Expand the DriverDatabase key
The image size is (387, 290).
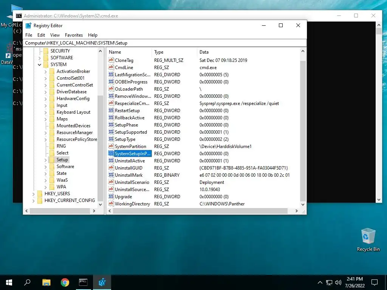[x=46, y=92]
